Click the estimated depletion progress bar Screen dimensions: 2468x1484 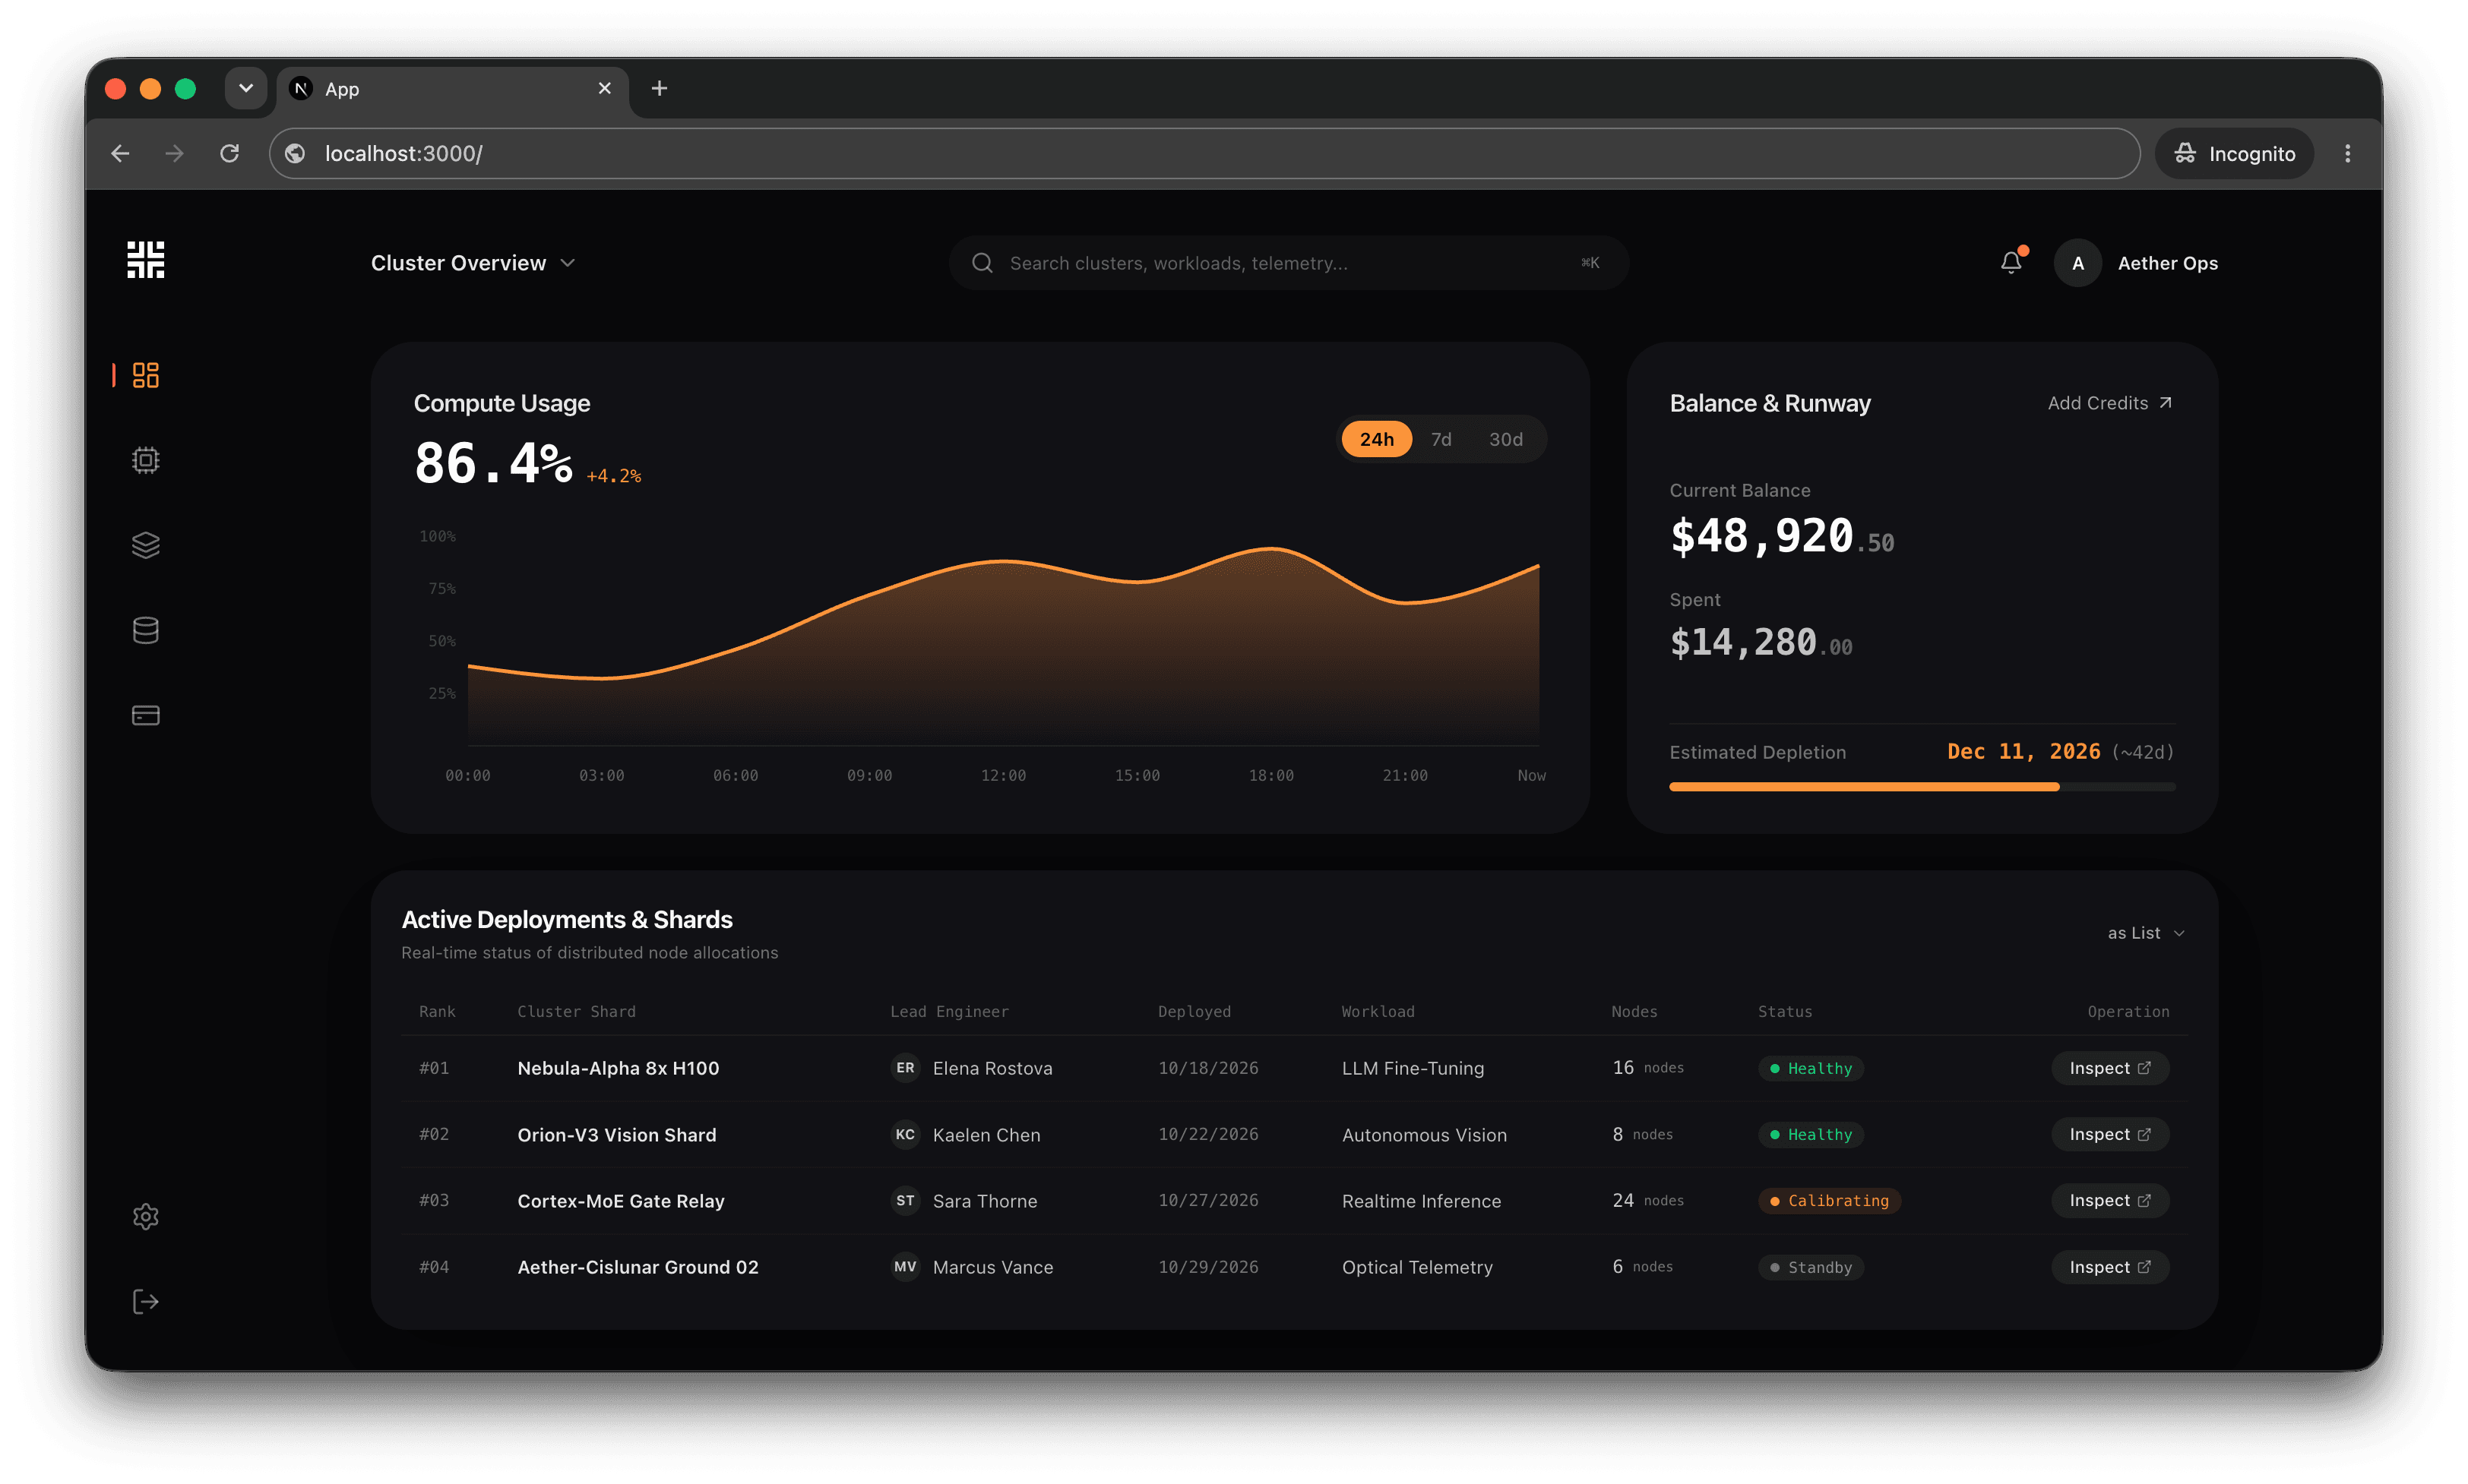(1922, 787)
